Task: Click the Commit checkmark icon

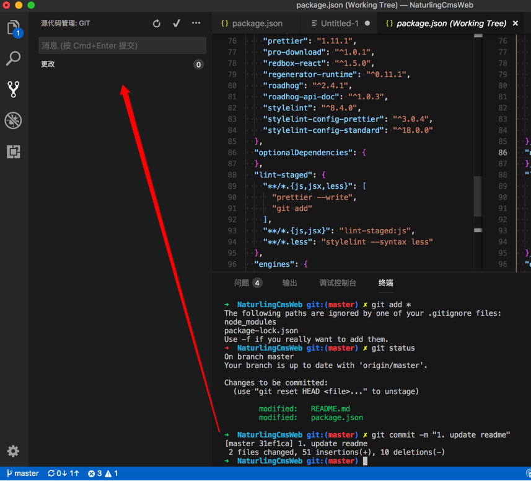Action: (177, 23)
